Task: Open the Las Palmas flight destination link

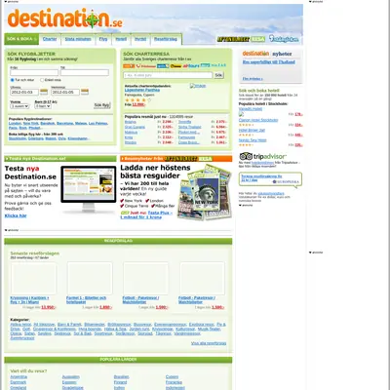Action: point(98,124)
